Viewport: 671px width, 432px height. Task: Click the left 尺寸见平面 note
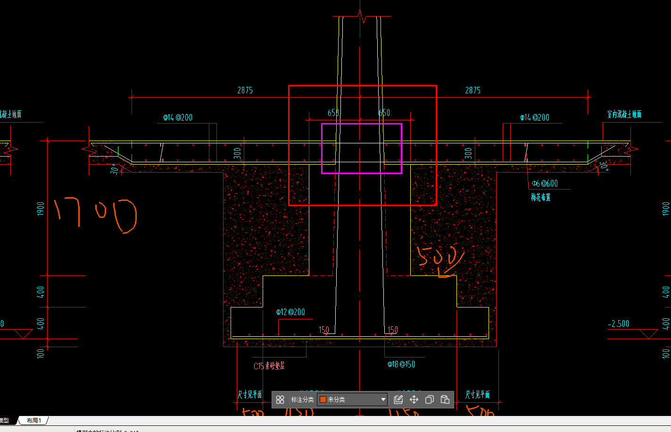tap(250, 394)
